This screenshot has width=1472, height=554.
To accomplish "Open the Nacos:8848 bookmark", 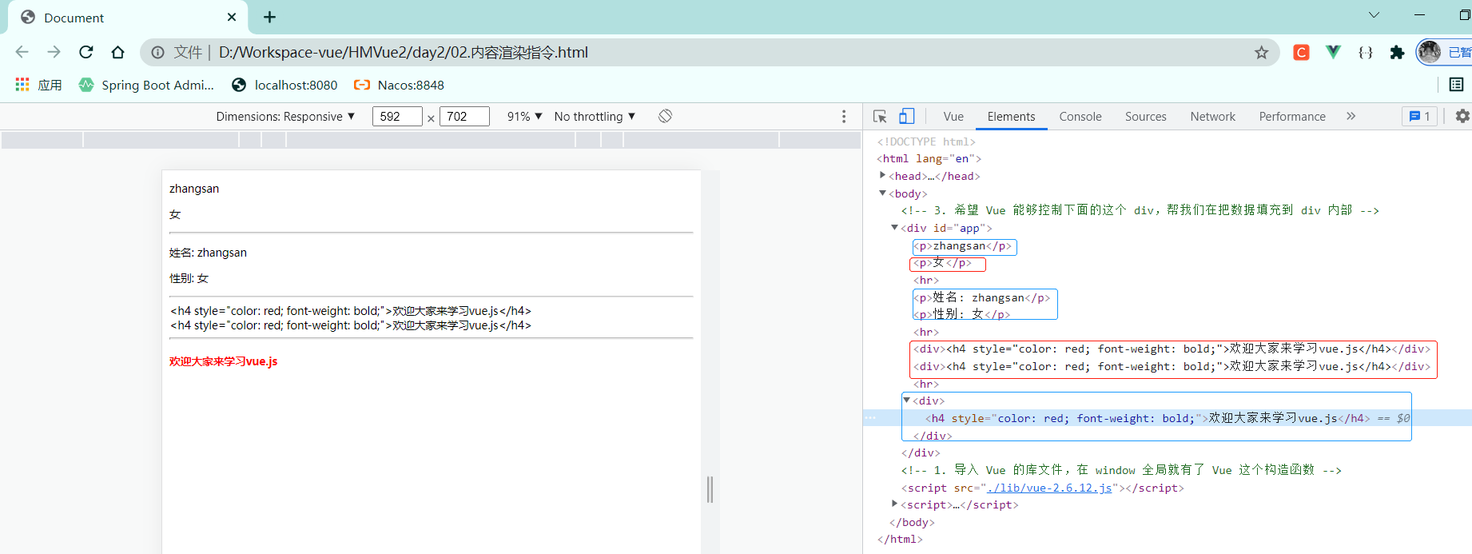I will [x=399, y=85].
